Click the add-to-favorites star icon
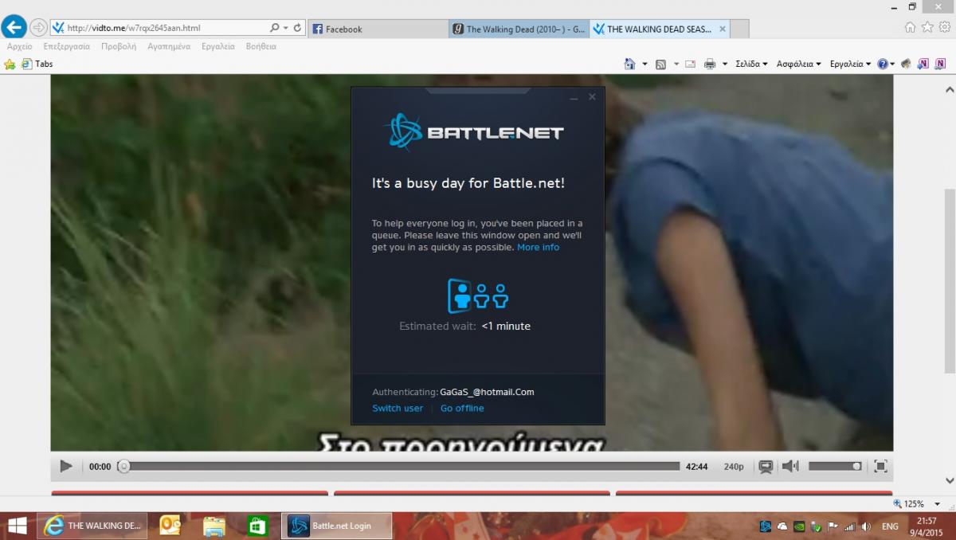Screen dimensions: 956x540 pos(10,64)
